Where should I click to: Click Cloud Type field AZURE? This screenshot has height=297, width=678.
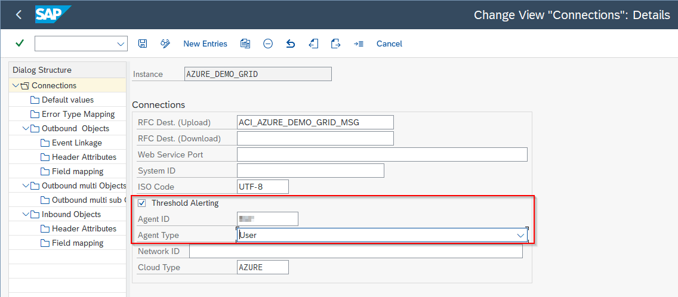263,267
